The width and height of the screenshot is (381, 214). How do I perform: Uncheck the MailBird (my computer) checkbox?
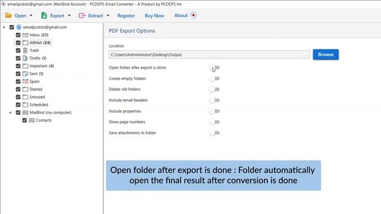click(18, 112)
